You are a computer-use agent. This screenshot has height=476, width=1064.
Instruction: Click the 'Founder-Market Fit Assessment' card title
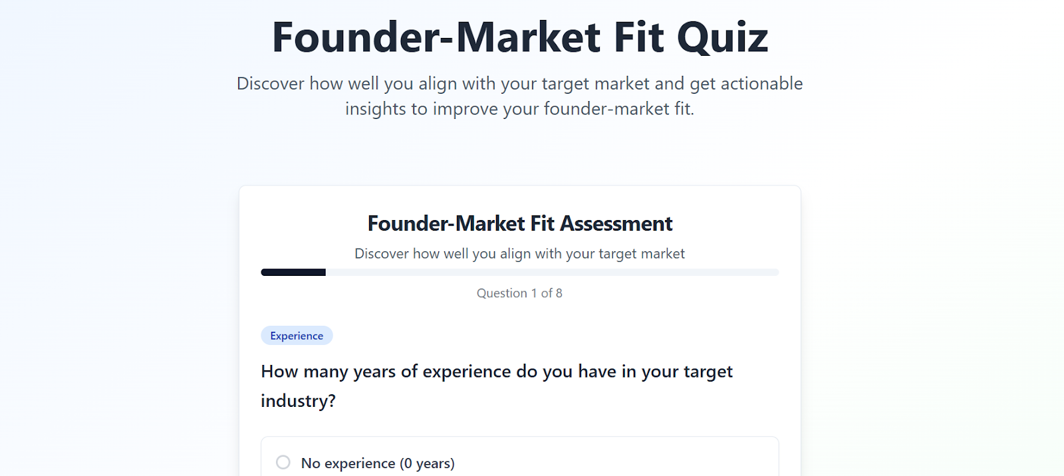click(x=519, y=223)
